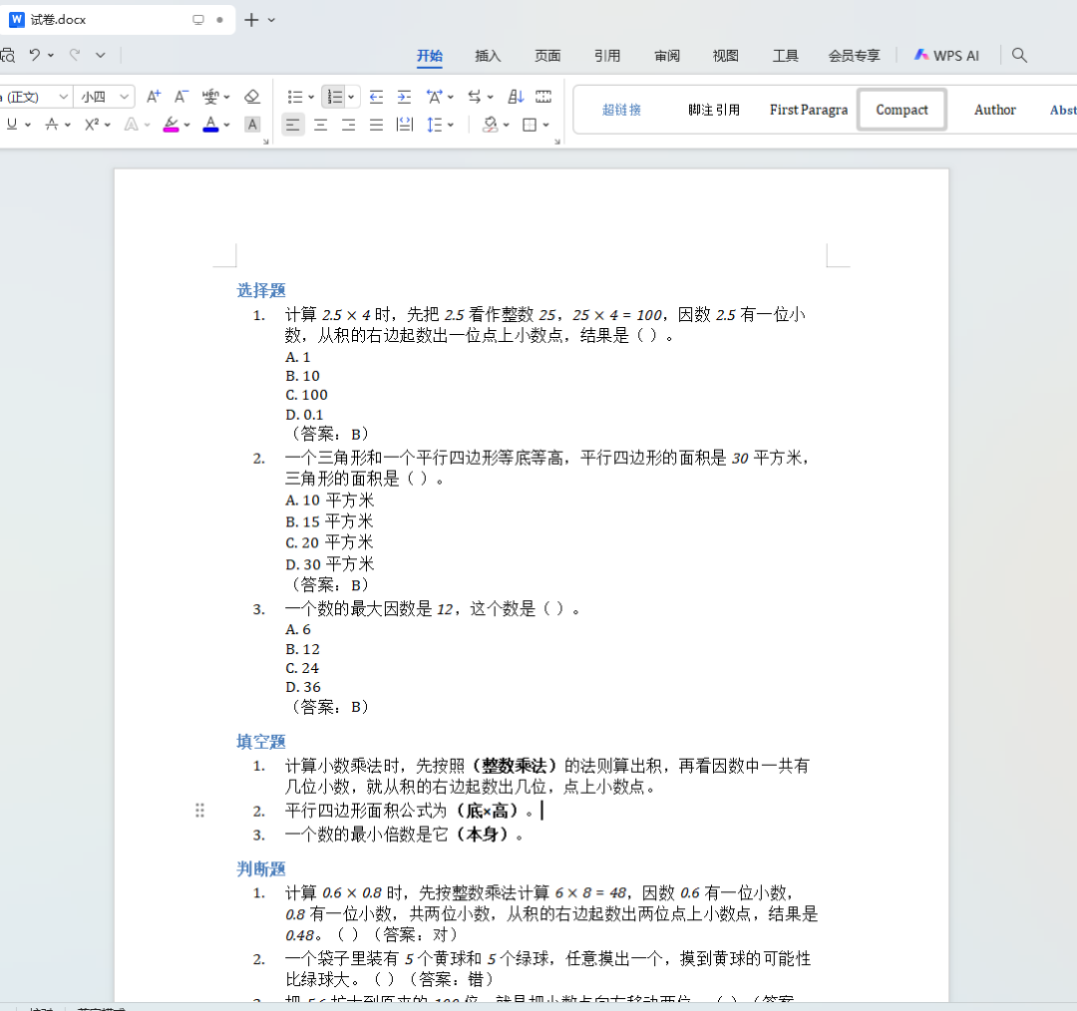Decrease font size with A- icon
The height and width of the screenshot is (1011, 1077).
pyautogui.click(x=180, y=97)
